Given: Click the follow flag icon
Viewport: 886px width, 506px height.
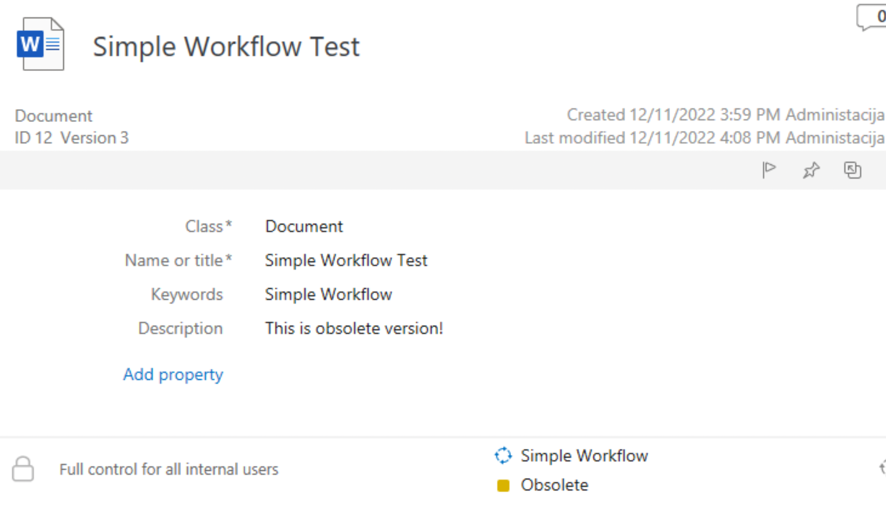Looking at the screenshot, I should pyautogui.click(x=769, y=170).
